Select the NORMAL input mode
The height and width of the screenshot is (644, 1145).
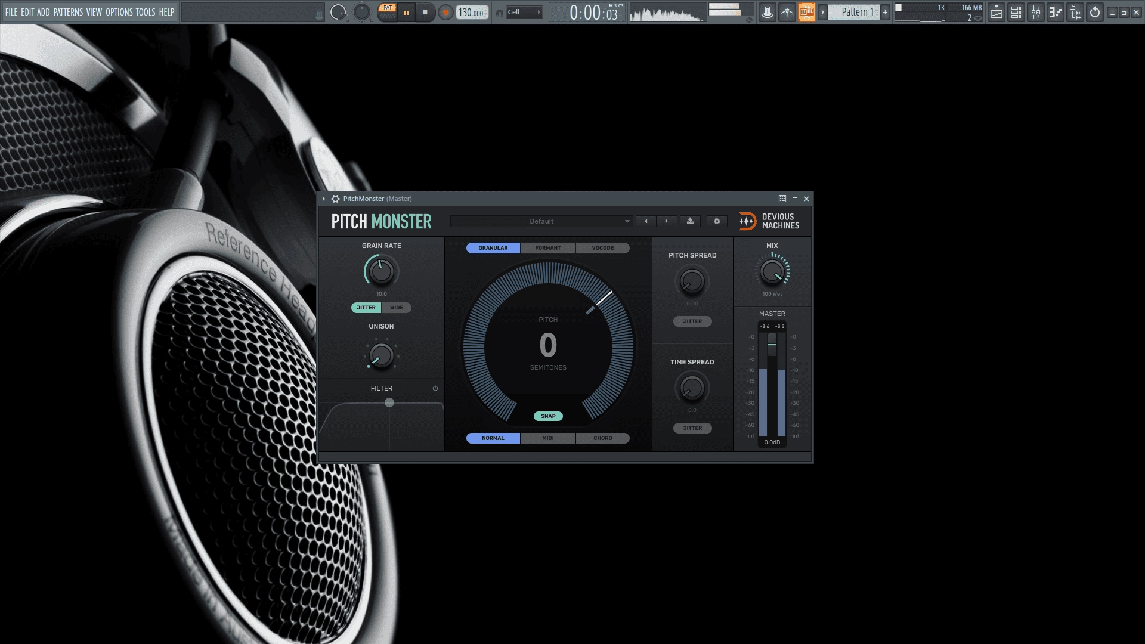[x=493, y=438]
